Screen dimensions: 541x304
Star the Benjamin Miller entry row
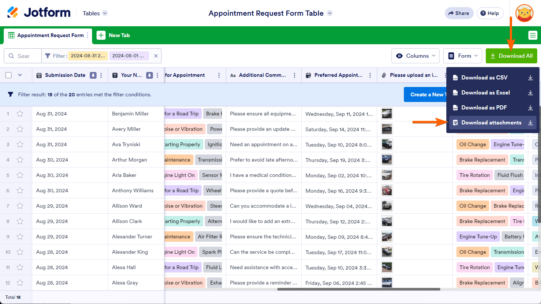point(20,114)
